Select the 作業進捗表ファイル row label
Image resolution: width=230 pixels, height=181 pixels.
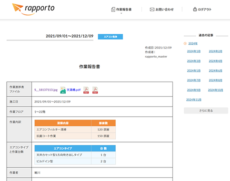click(x=17, y=89)
